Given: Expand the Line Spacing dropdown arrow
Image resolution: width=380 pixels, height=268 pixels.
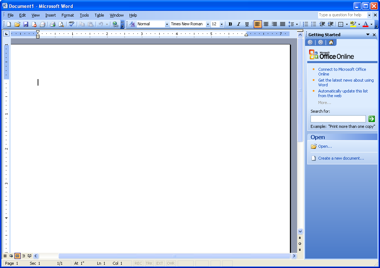Looking at the screenshot, I should coord(297,24).
